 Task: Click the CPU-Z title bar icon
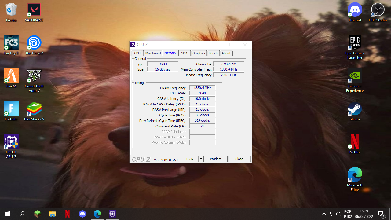(x=133, y=45)
